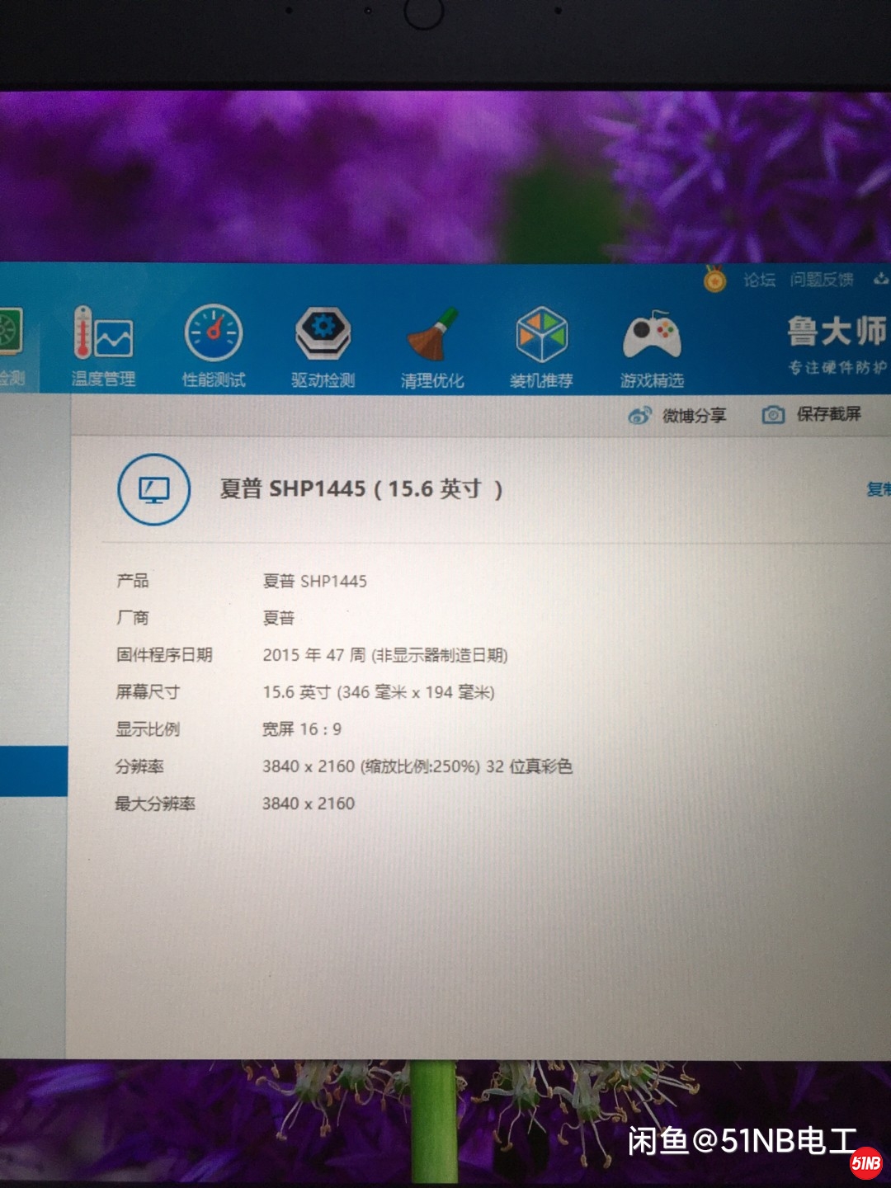The image size is (891, 1188).
Task: Click 保存截屏 to save a screenshot
Action: coord(812,414)
